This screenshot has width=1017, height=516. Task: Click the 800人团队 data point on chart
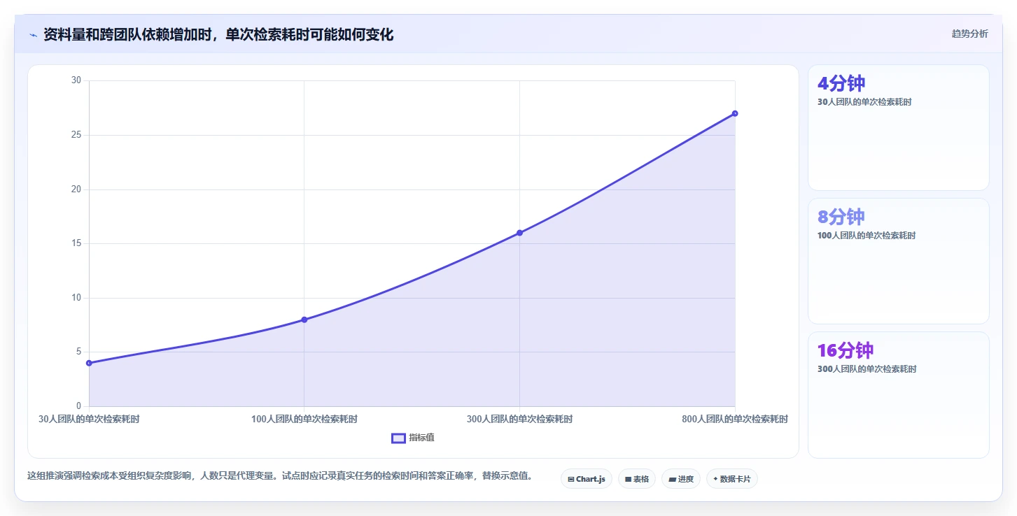735,113
